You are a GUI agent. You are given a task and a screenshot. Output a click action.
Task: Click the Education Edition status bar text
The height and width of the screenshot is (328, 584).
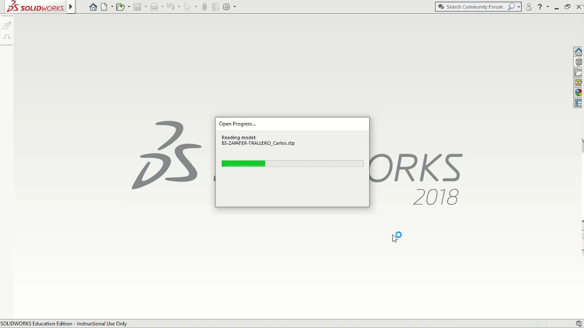coord(63,323)
